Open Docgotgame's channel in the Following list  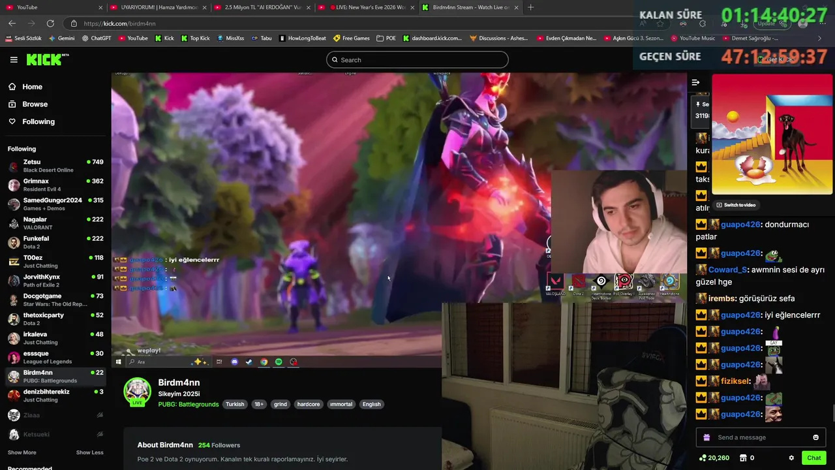[x=55, y=300]
